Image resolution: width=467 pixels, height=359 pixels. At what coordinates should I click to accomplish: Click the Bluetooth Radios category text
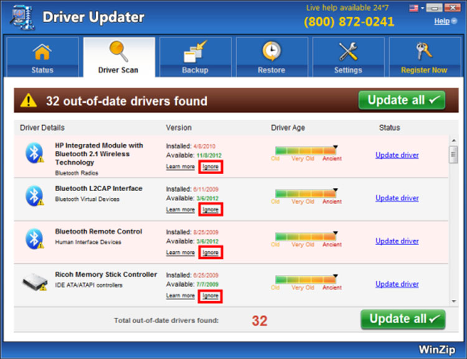coord(77,173)
